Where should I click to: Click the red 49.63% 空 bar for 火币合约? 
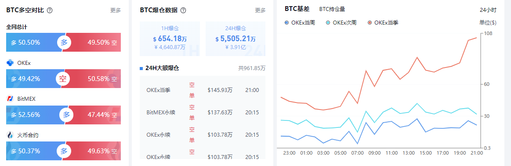(91, 151)
